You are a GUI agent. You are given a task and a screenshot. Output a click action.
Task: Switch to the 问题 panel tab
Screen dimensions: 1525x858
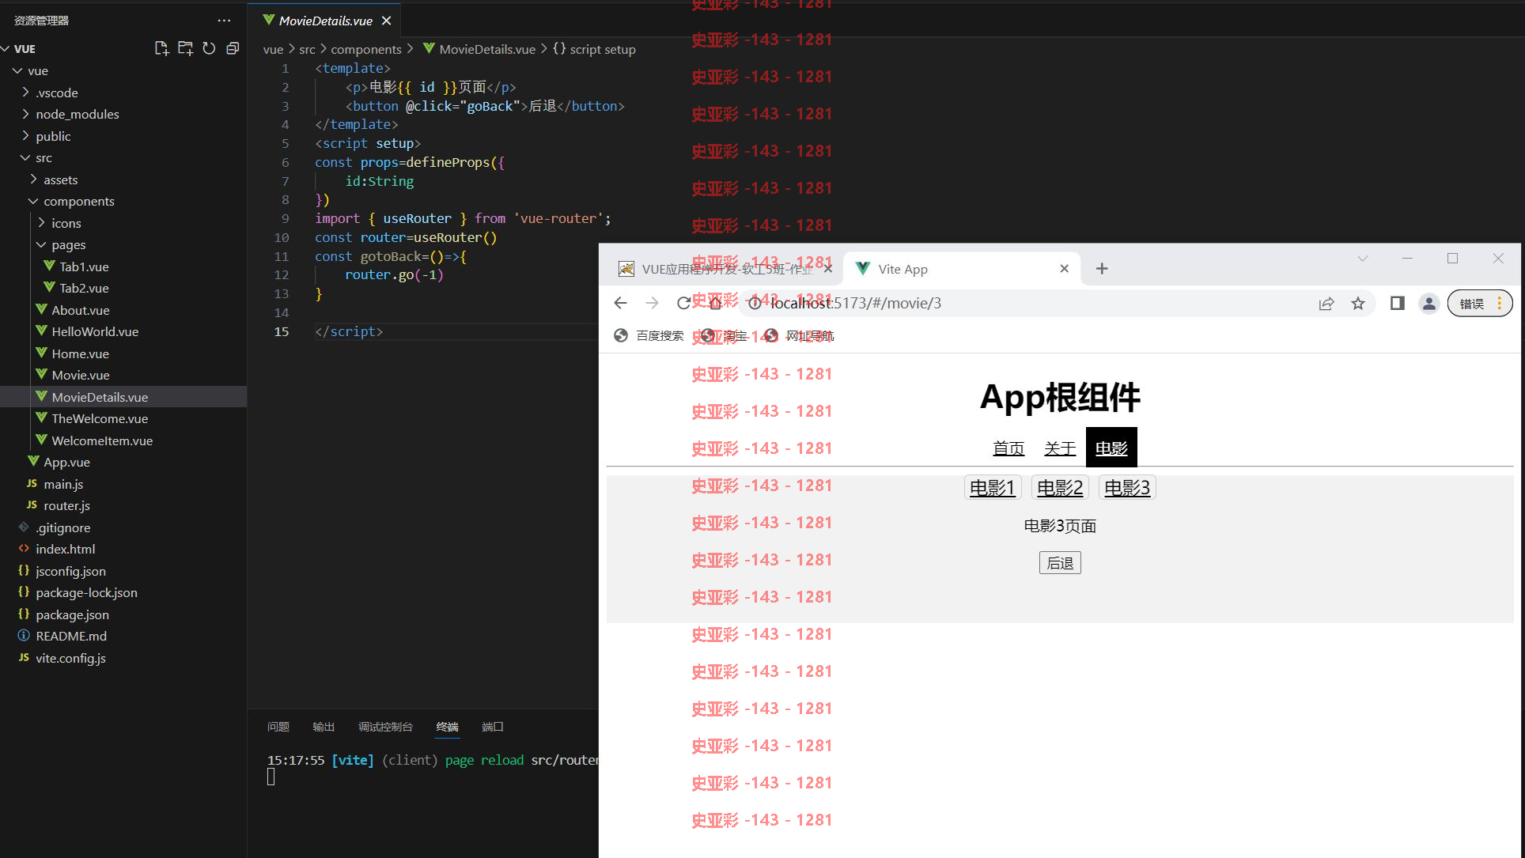[278, 727]
